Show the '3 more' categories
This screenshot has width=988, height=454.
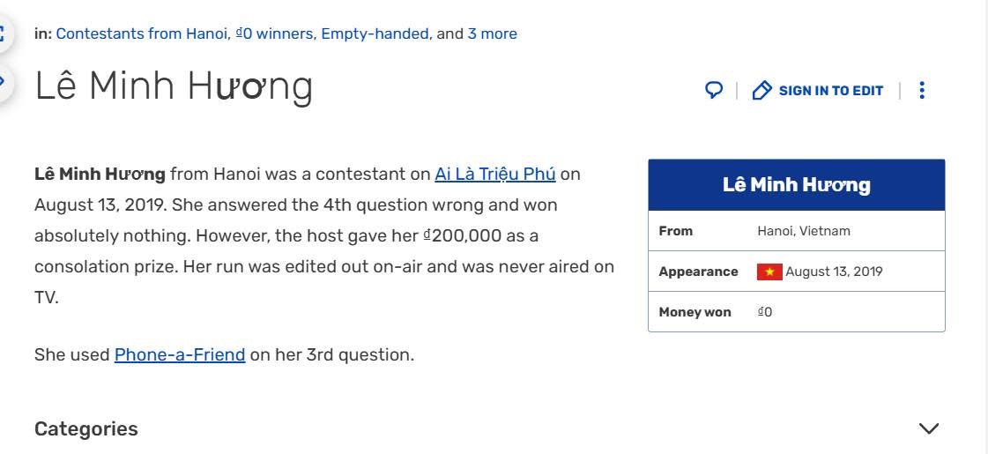(492, 33)
